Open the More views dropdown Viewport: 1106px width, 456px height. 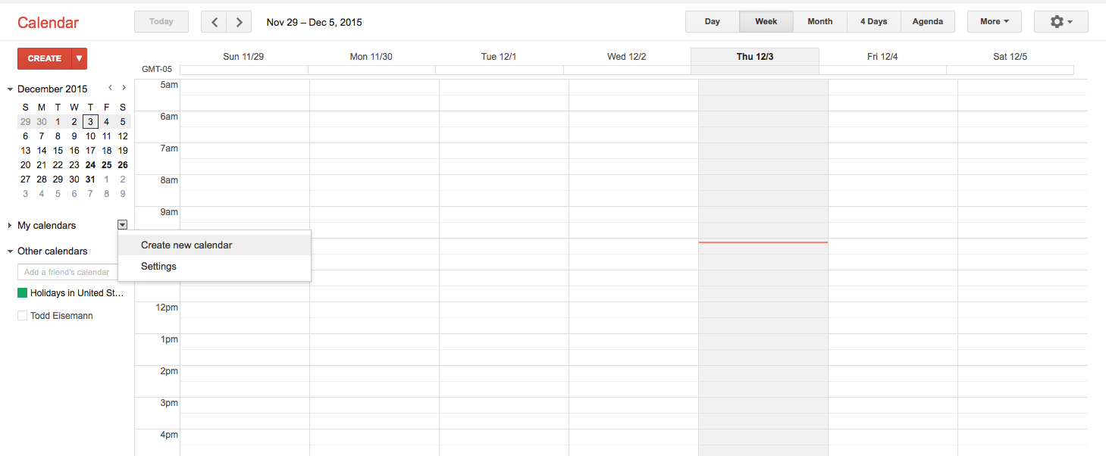(x=994, y=21)
